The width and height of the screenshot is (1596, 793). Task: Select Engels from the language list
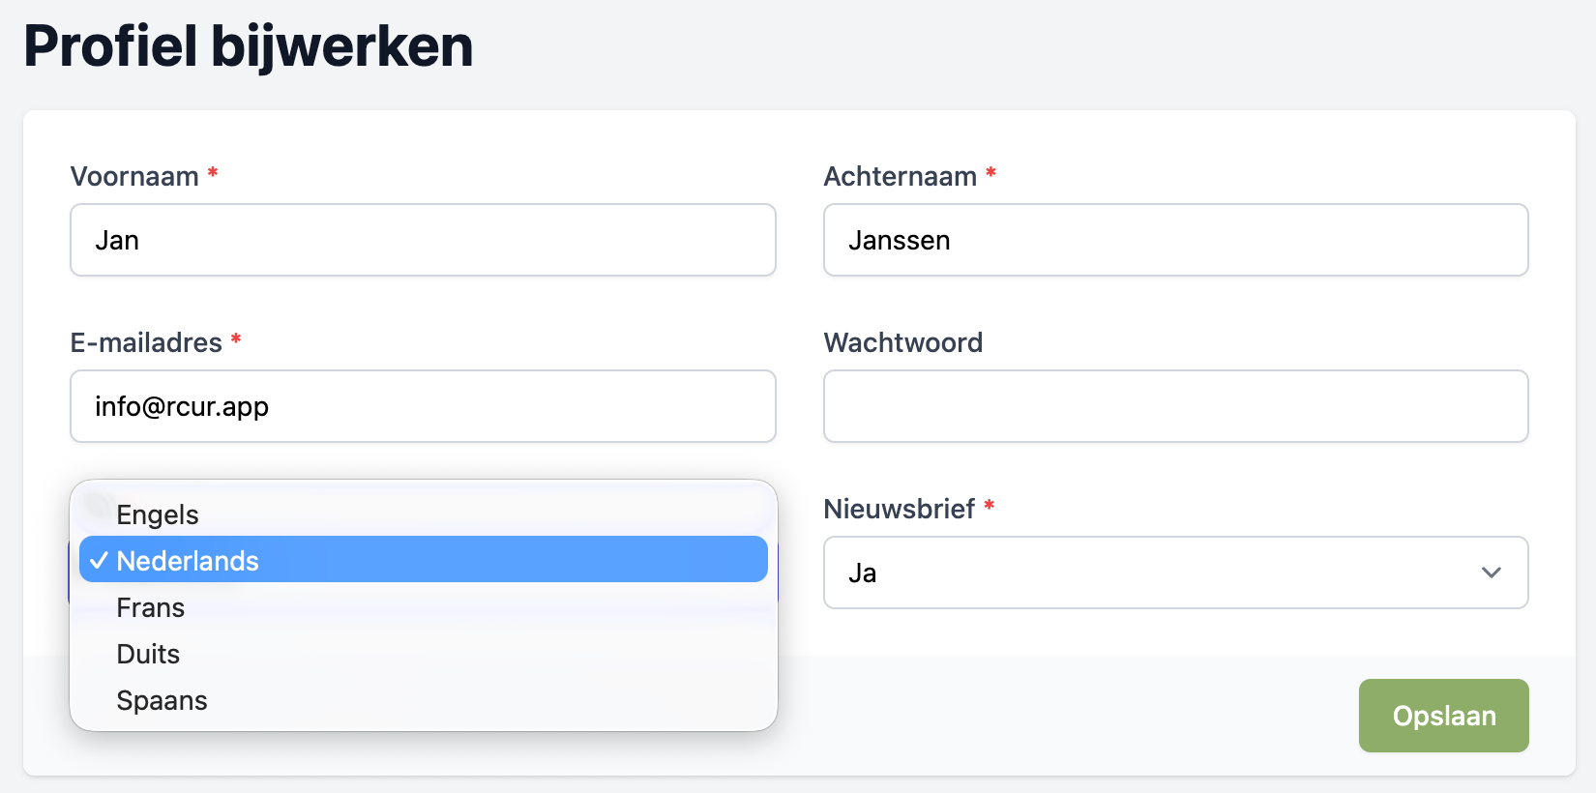[424, 514]
